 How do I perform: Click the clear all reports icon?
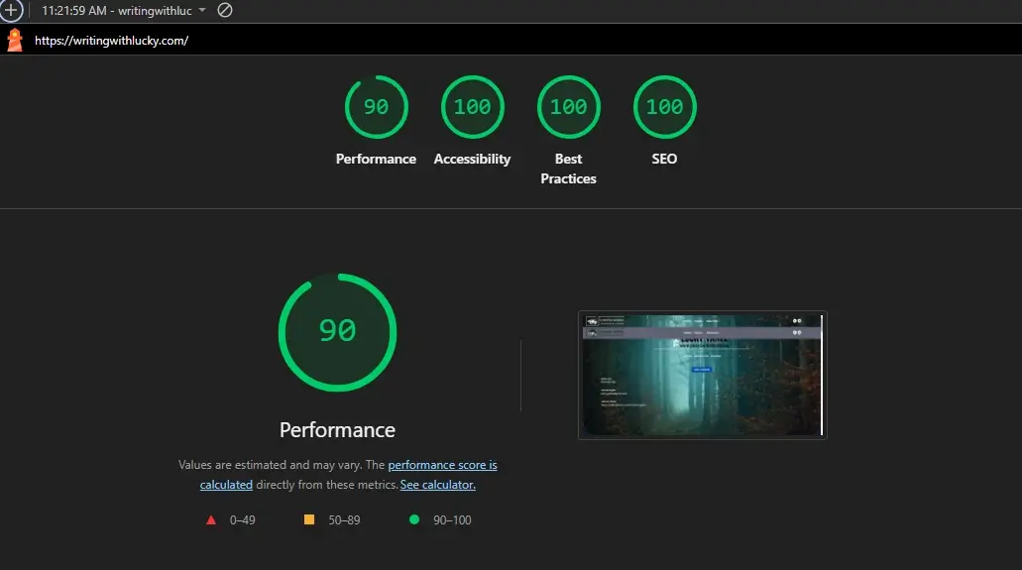[x=225, y=10]
